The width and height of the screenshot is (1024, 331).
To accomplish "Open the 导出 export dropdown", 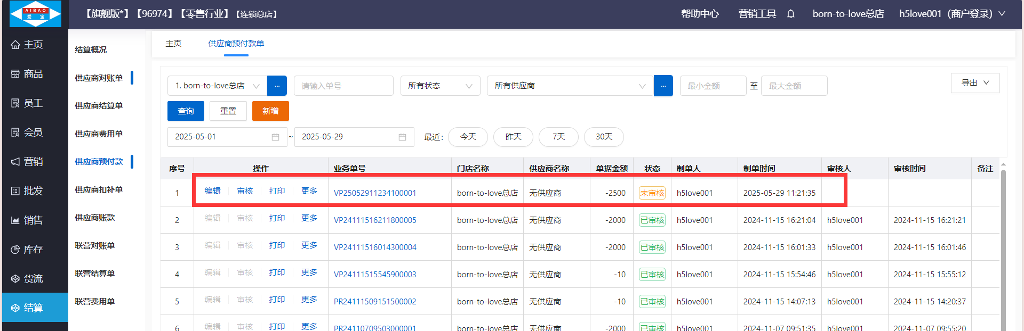I will (975, 83).
